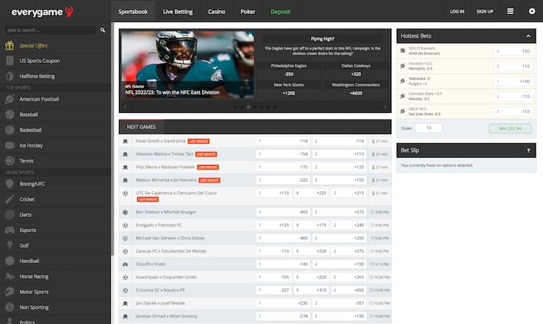The height and width of the screenshot is (324, 543).
Task: Open Pavel Gireth v David Jicha match
Action: 161,141
